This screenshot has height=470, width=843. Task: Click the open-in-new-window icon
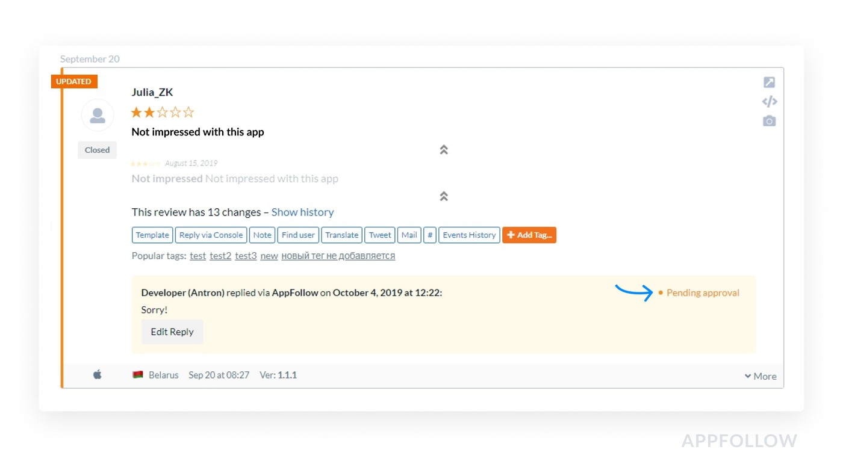click(769, 82)
